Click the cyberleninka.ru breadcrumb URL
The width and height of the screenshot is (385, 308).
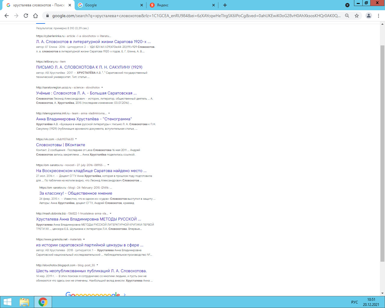[74, 36]
